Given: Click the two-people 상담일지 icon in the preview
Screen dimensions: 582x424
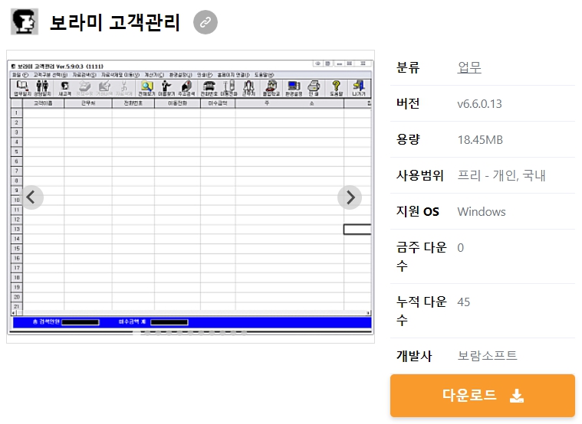Looking at the screenshot, I should click(x=42, y=88).
